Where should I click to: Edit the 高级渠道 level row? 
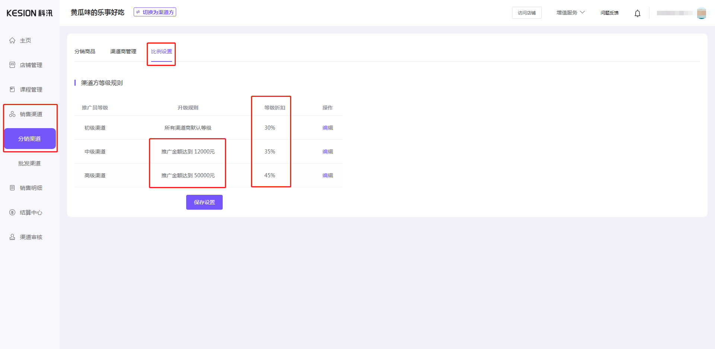[x=327, y=175]
